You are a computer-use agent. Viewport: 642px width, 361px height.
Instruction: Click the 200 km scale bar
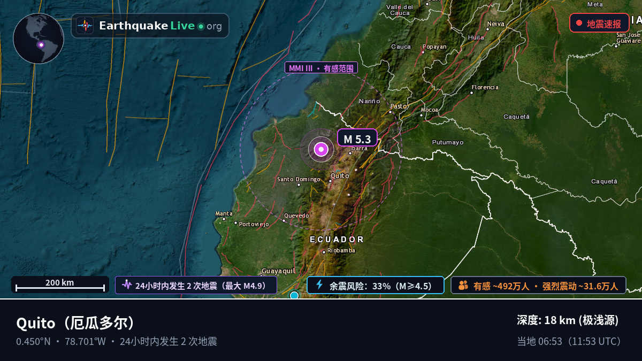click(x=60, y=285)
